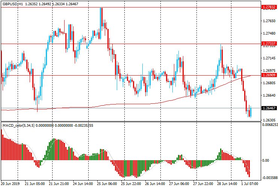
Task: Click the 1.27145 price axis value
Action: pos(269,58)
